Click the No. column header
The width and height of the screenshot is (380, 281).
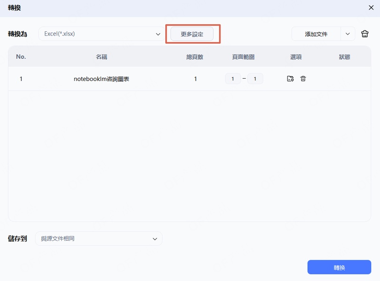pos(21,56)
